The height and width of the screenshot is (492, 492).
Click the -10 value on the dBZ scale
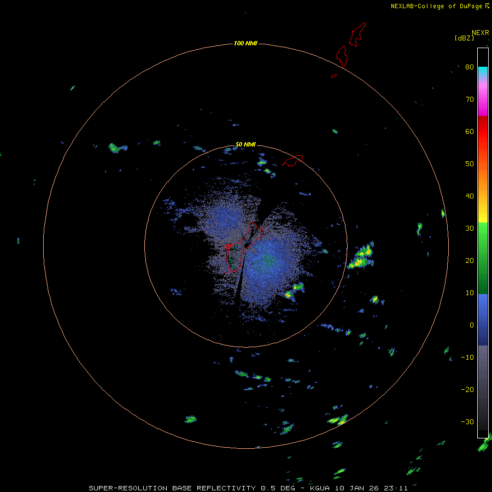tap(467, 357)
